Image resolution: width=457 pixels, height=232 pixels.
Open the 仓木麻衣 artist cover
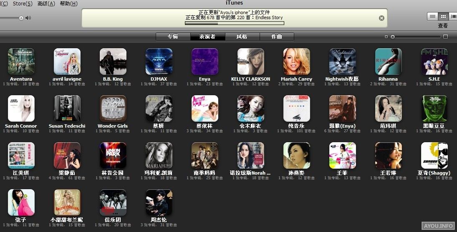[x=251, y=109]
